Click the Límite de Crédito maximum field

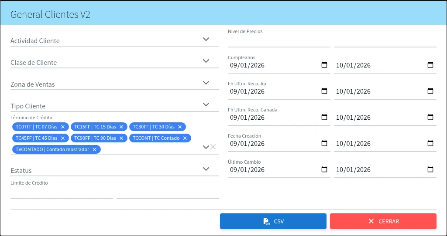point(168,193)
